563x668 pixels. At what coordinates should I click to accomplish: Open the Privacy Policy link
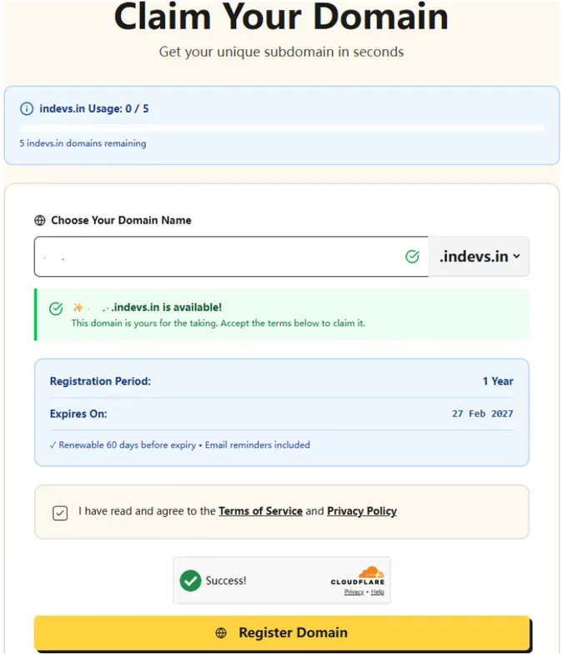pyautogui.click(x=362, y=511)
